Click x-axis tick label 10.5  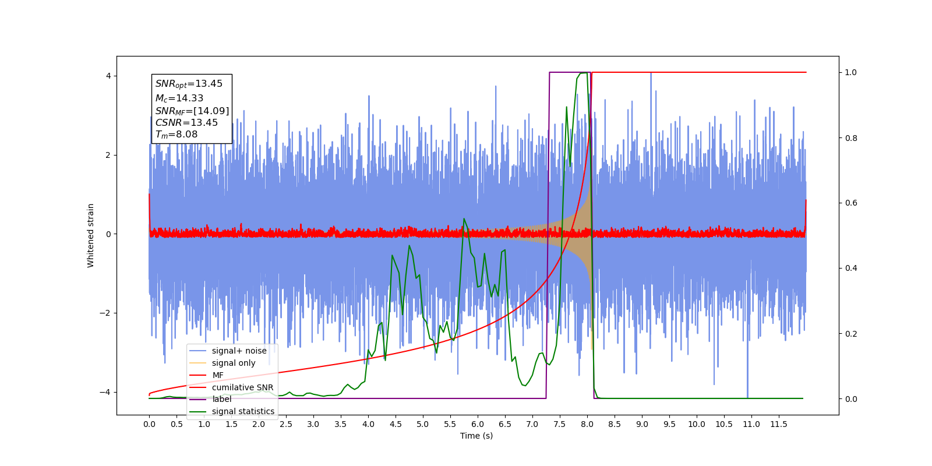point(724,424)
